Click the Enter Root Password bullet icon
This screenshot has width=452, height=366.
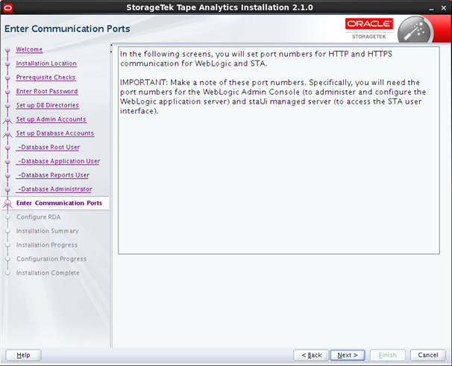coord(7,92)
